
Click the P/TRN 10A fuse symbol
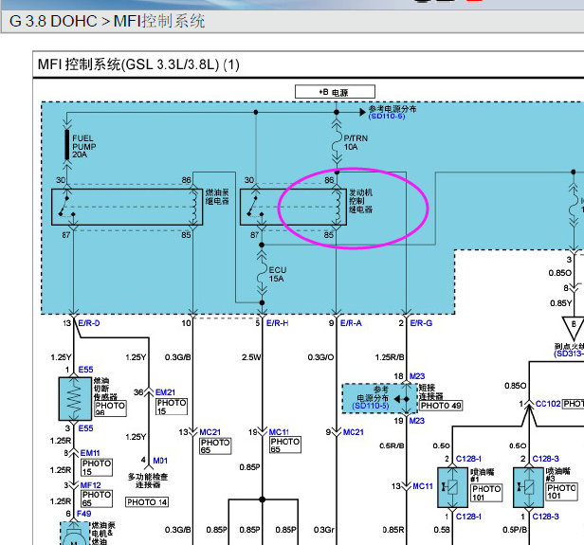click(x=337, y=142)
